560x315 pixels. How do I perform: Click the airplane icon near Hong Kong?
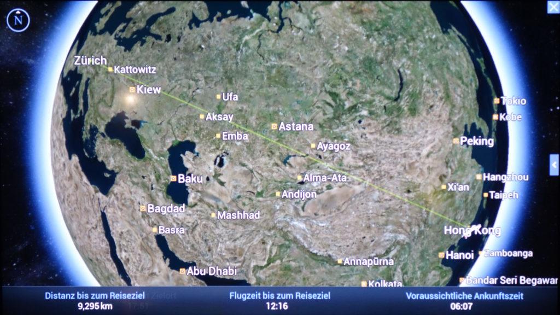[472, 230]
